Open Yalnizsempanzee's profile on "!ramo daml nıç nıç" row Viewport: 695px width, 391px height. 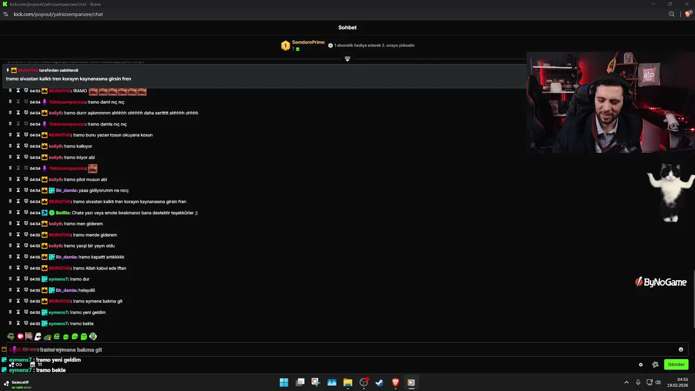point(67,102)
